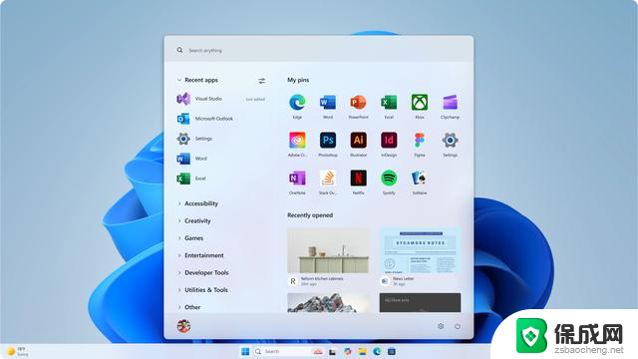Launch Excel from My pins
The height and width of the screenshot is (359, 638).
(x=389, y=106)
